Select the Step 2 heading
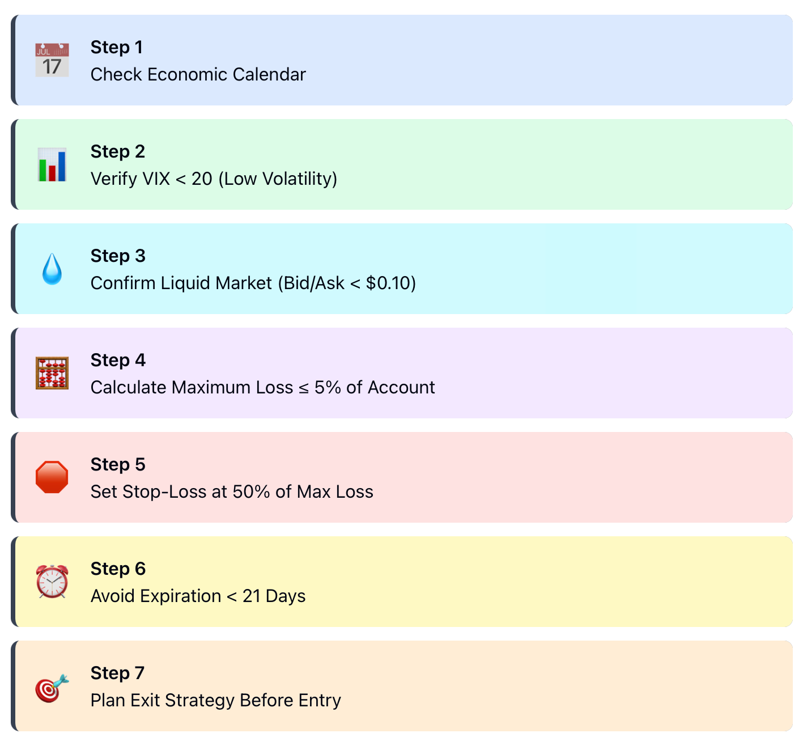 point(118,151)
